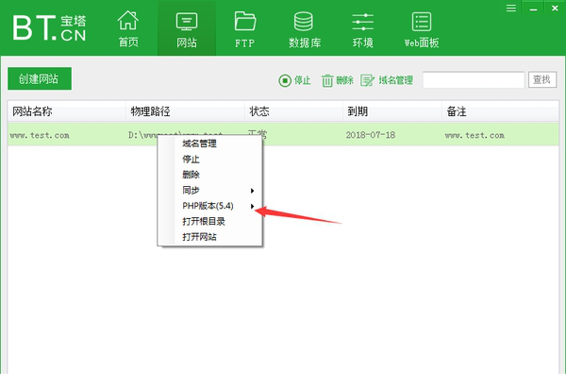Focus the search text field beside 查找
The image size is (566, 388).
[474, 80]
